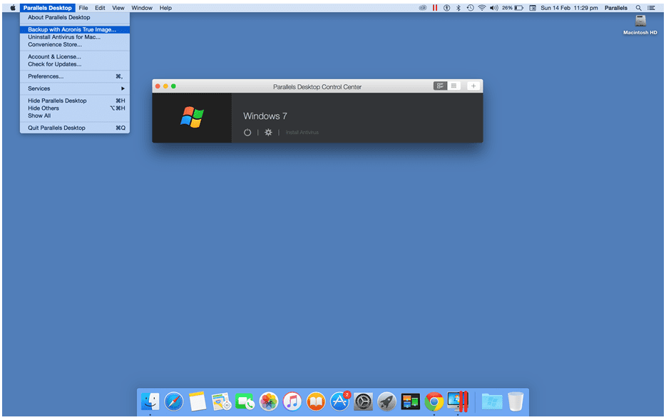Screen dimensions: 666x420
Task: Open the Macintosh HD desktop drive
Action: [640, 25]
